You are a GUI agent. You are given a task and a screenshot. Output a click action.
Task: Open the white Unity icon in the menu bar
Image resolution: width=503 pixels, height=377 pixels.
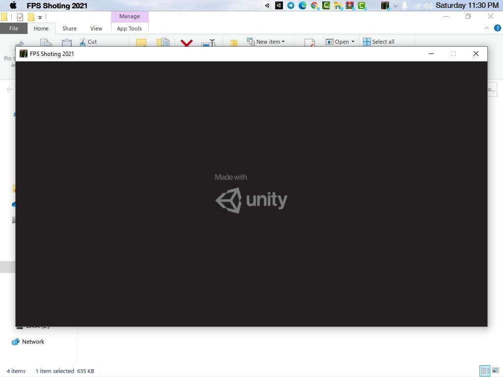click(267, 5)
